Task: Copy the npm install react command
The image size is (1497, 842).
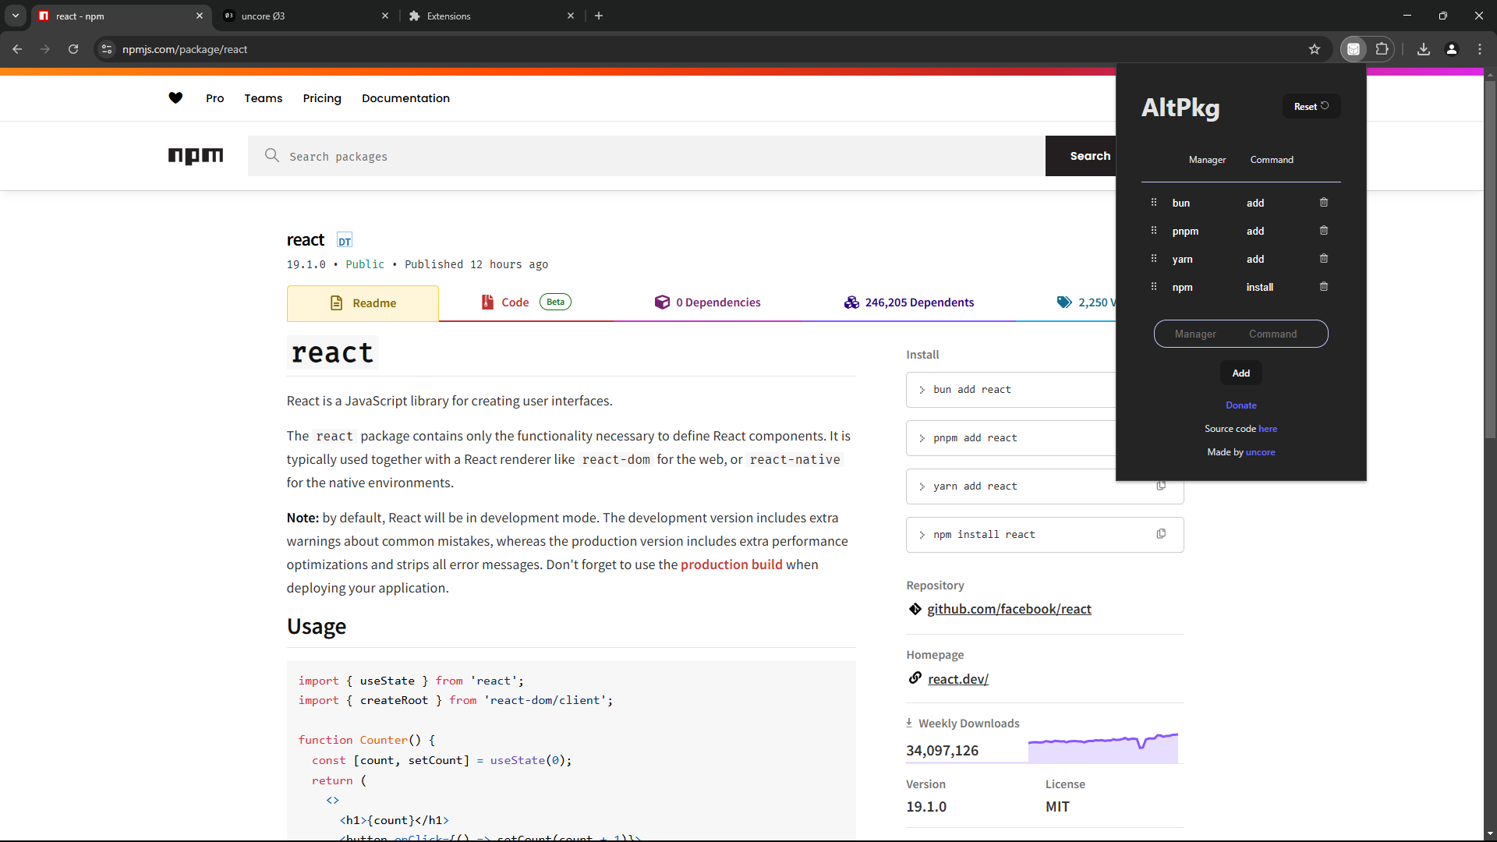Action: click(x=1161, y=535)
